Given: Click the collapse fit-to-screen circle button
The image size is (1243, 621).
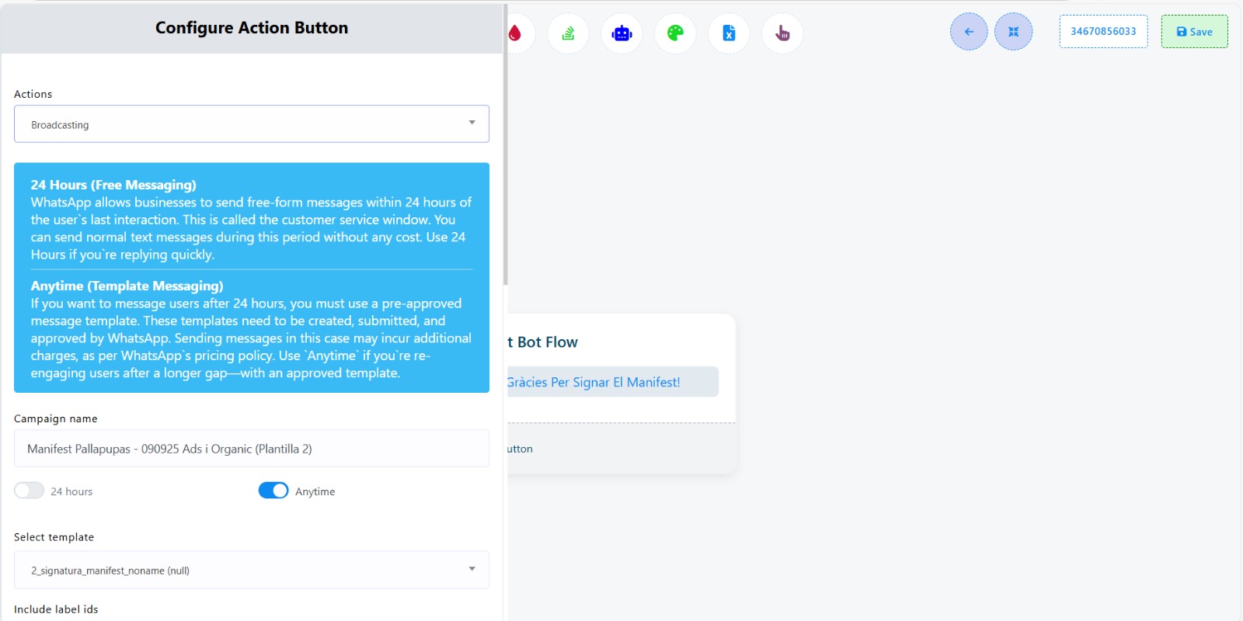Looking at the screenshot, I should coord(1014,32).
